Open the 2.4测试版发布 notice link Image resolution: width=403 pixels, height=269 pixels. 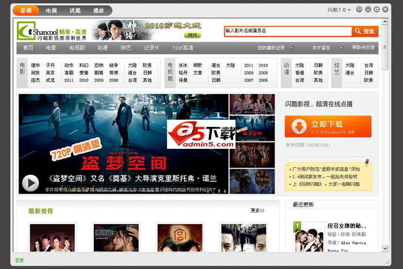pos(325,176)
